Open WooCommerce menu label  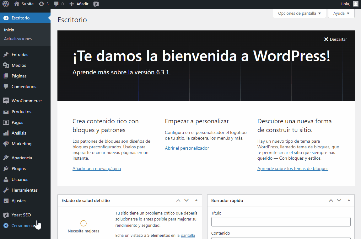(x=27, y=101)
